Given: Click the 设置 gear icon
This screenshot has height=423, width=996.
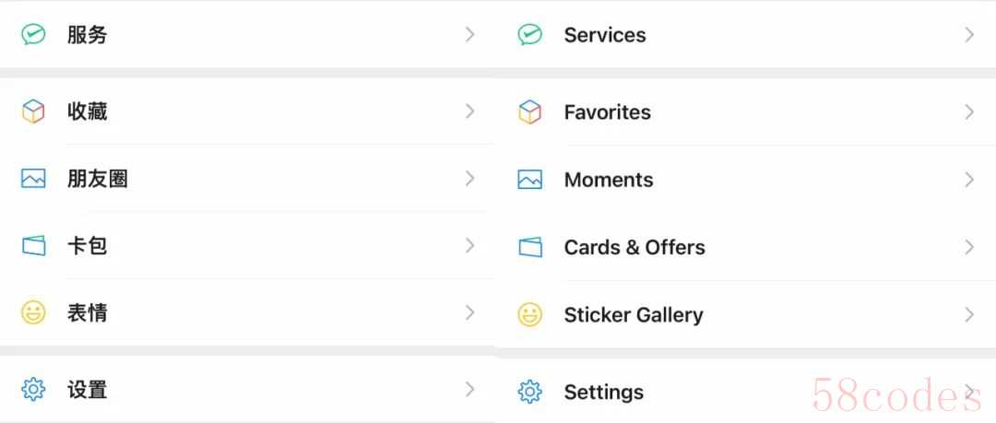Looking at the screenshot, I should coord(33,390).
